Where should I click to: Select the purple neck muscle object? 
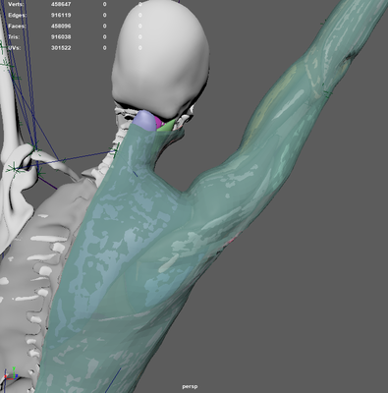[145, 120]
